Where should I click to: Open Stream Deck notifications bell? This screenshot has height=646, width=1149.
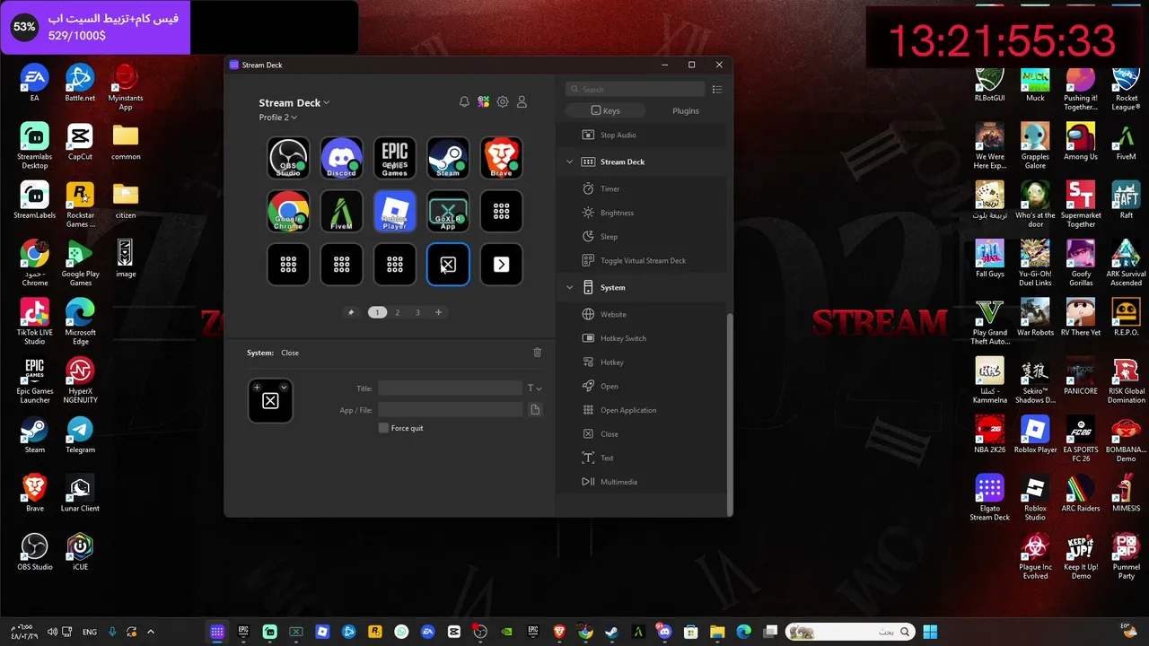pyautogui.click(x=464, y=102)
